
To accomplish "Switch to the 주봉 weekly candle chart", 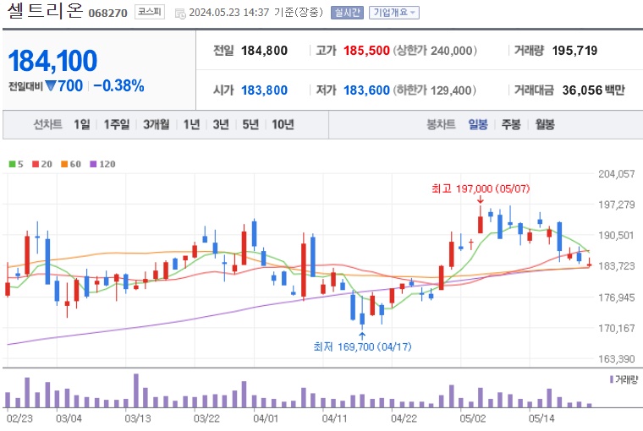I will pyautogui.click(x=511, y=124).
